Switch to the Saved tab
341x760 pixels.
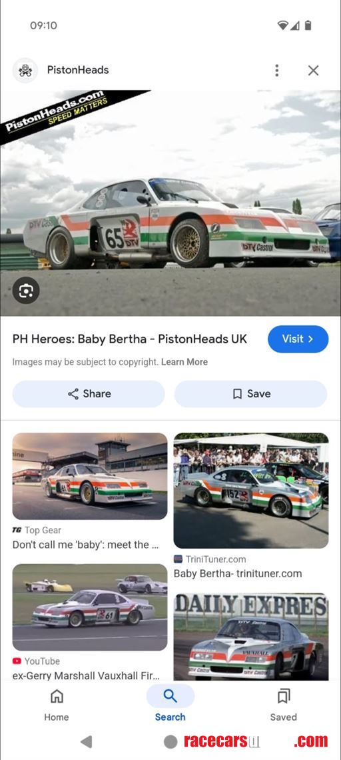(283, 705)
